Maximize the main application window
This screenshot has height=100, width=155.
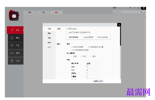(138, 8)
